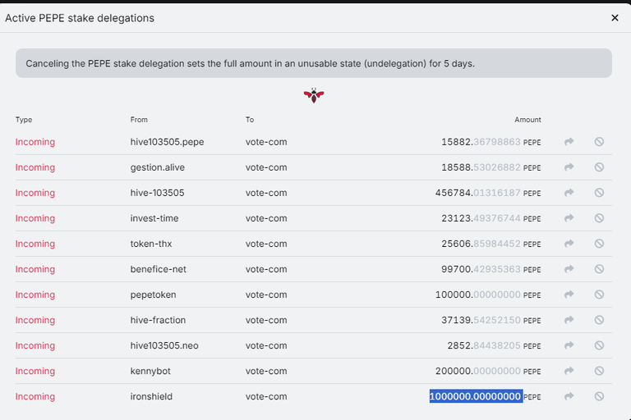Cancel the invest-time stake delegation
The width and height of the screenshot is (631, 420).
tap(599, 218)
